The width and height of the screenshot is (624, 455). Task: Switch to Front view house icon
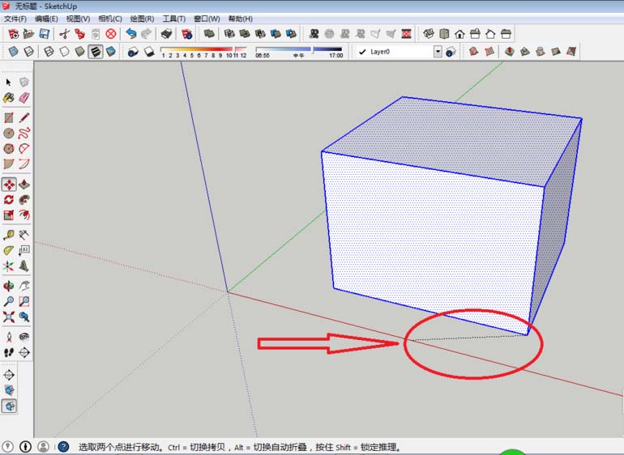[x=459, y=34]
